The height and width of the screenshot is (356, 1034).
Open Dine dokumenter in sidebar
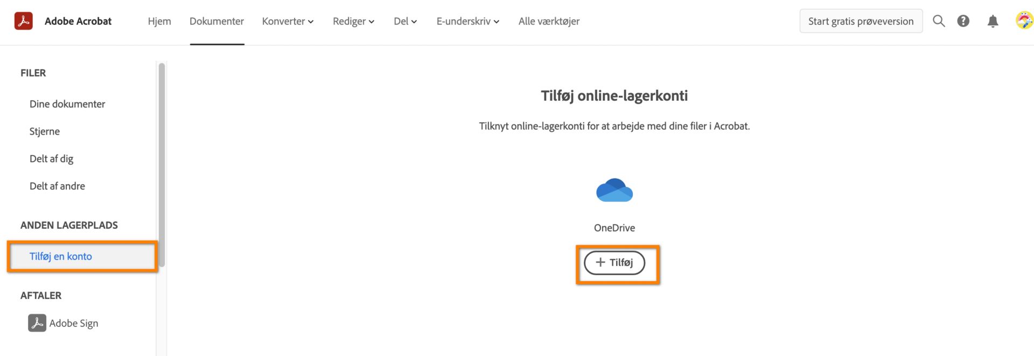tap(67, 104)
